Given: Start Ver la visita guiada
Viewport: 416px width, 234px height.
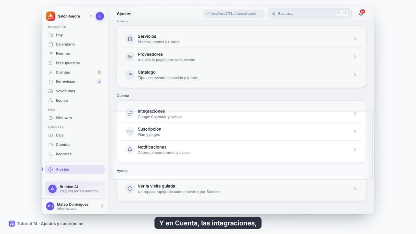Looking at the screenshot, I should (241, 188).
